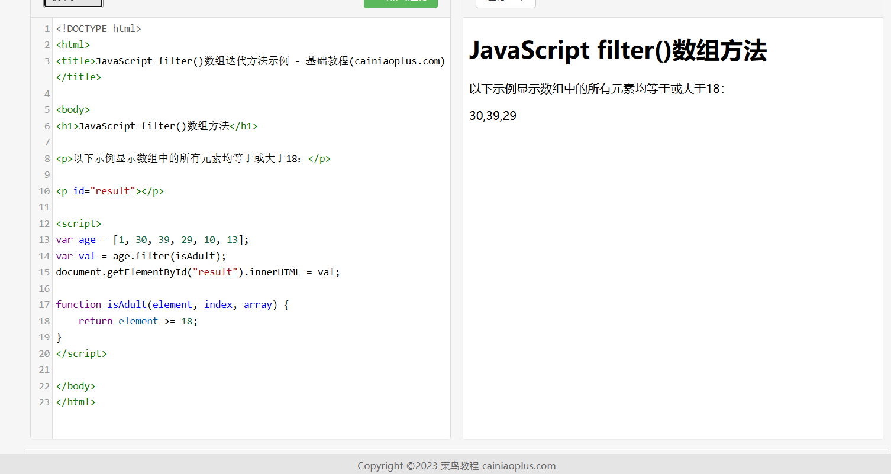Click line number 11 in the gutter
The height and width of the screenshot is (474, 891).
tap(44, 207)
